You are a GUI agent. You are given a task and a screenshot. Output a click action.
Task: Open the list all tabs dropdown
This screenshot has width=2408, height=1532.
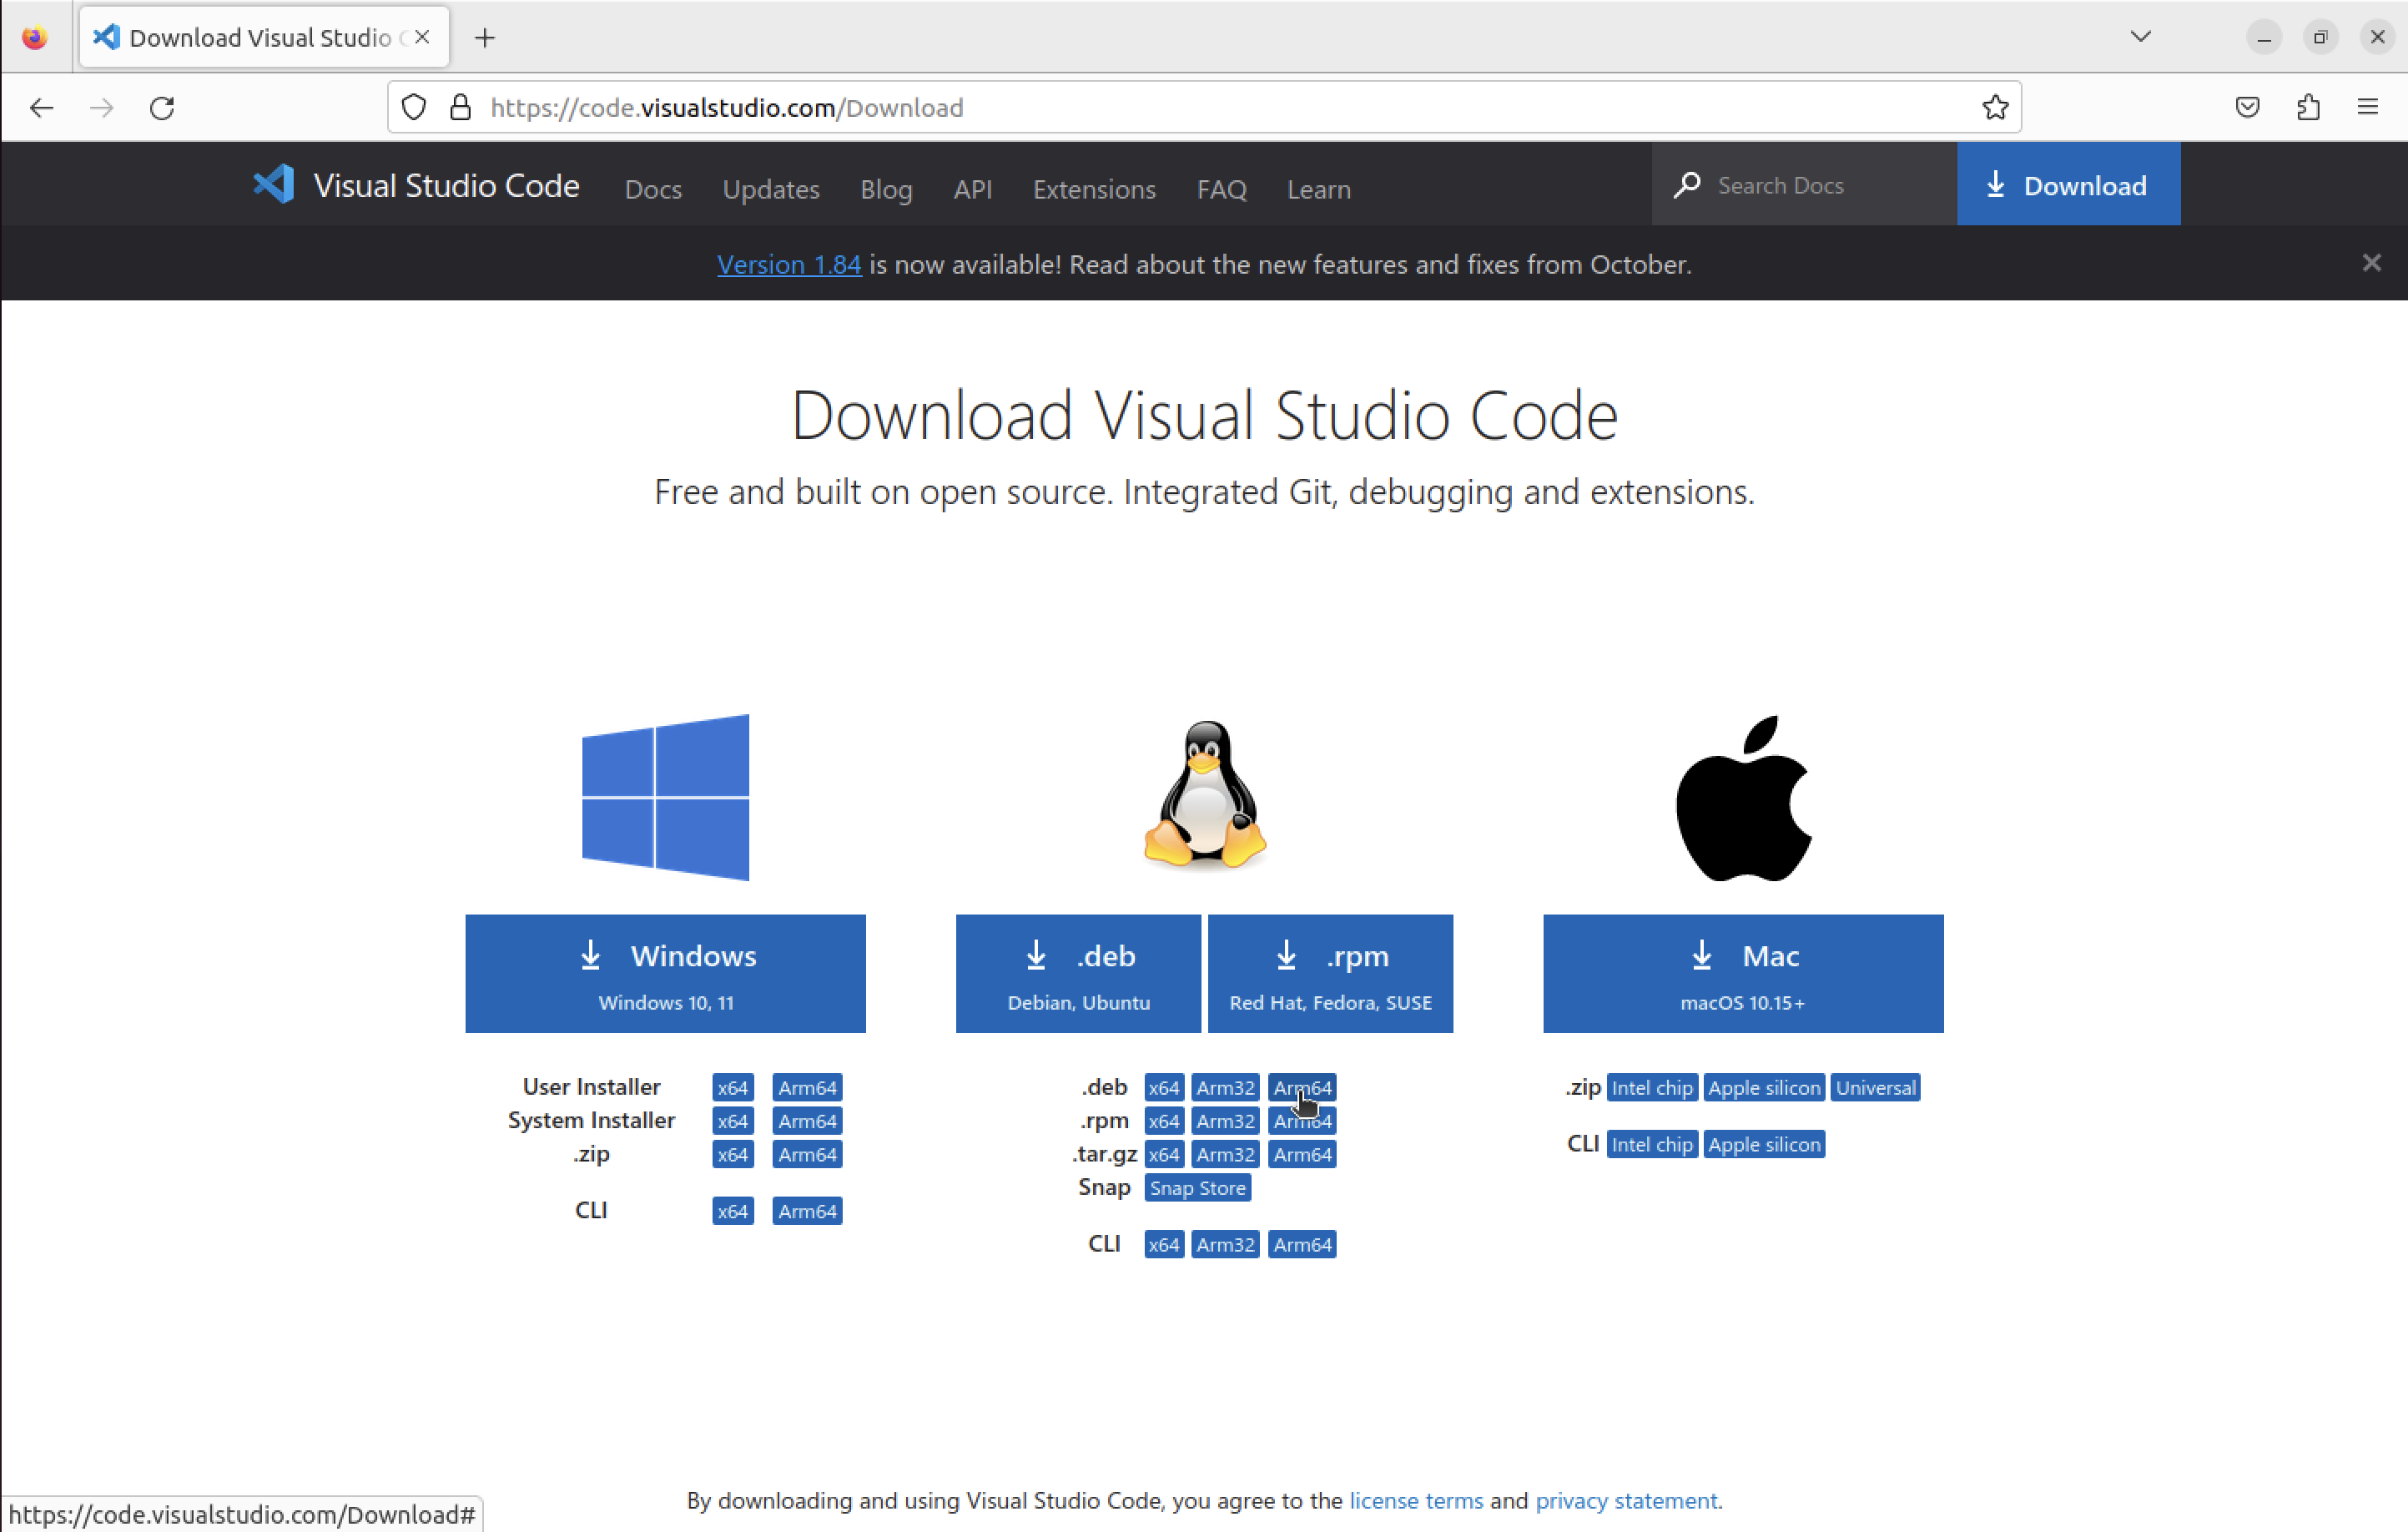click(2140, 37)
